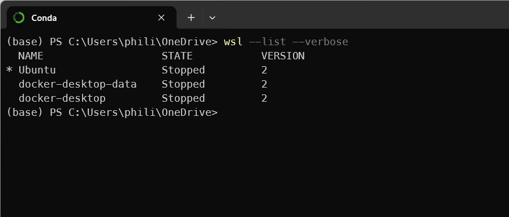Click the STATE column header
509x217 pixels.
click(x=177, y=56)
